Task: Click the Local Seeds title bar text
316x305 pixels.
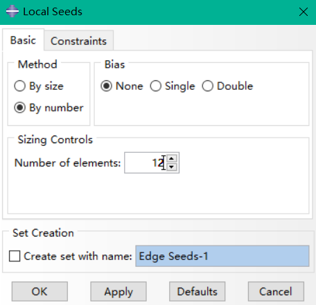Action: point(53,12)
